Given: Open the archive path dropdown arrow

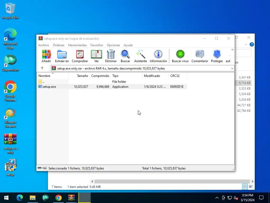Looking at the screenshot, I should click(x=232, y=68).
